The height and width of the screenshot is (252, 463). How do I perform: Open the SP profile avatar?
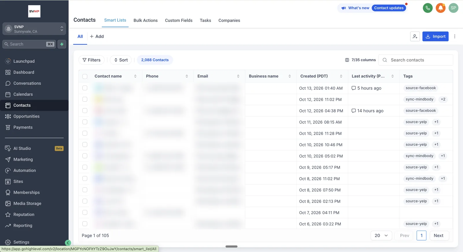click(453, 8)
